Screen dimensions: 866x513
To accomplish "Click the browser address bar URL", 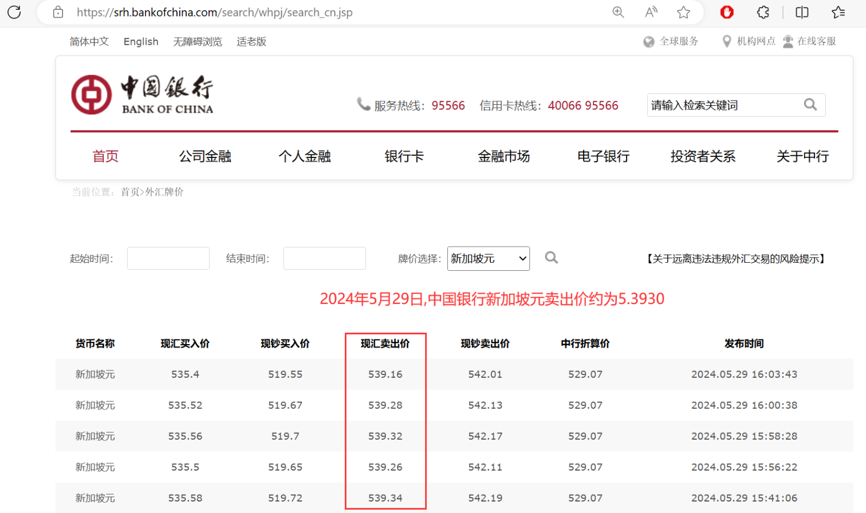I will pos(215,12).
